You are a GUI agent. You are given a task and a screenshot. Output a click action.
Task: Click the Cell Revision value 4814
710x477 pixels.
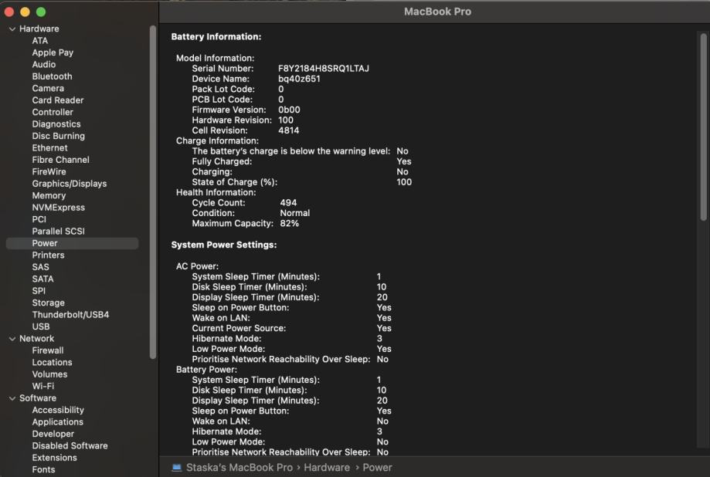[x=288, y=130]
